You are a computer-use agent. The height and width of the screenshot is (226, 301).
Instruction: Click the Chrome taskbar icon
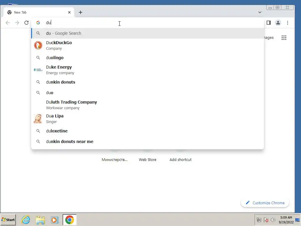69,220
